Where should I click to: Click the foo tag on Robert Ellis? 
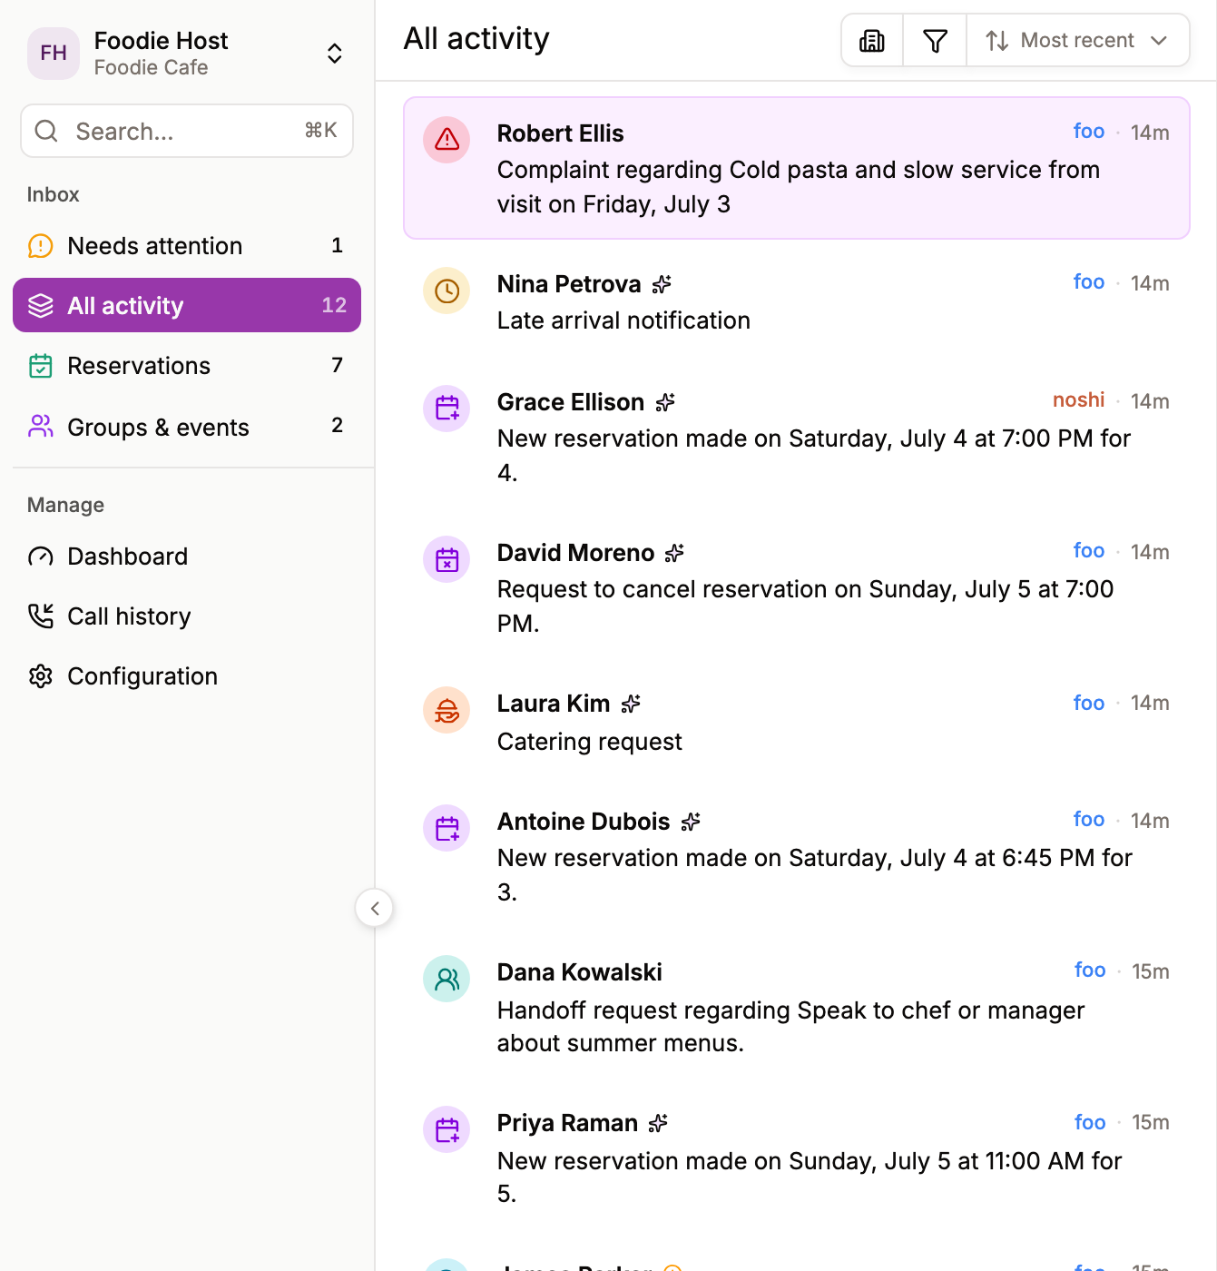tap(1088, 132)
